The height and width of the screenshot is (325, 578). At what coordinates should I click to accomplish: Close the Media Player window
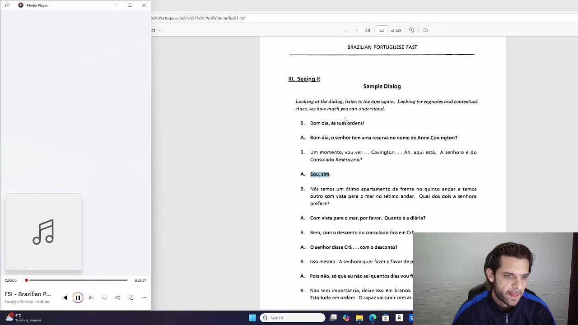pos(144,5)
